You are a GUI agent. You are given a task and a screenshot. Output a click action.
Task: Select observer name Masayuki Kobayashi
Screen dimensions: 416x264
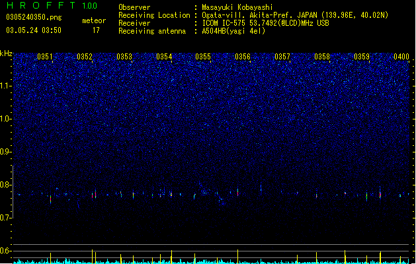[x=237, y=7]
